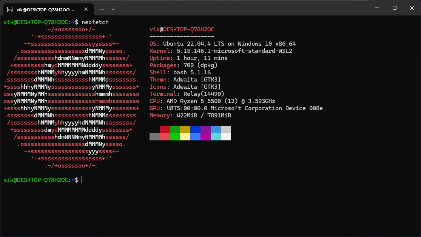Click the red color block in palette
Screen dimensions: 421x237
coord(165,130)
